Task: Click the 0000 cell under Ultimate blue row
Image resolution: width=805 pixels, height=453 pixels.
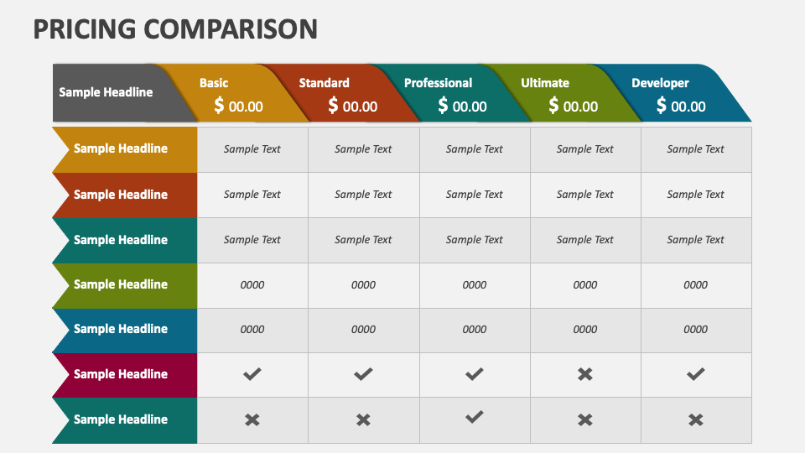Action: (x=584, y=329)
